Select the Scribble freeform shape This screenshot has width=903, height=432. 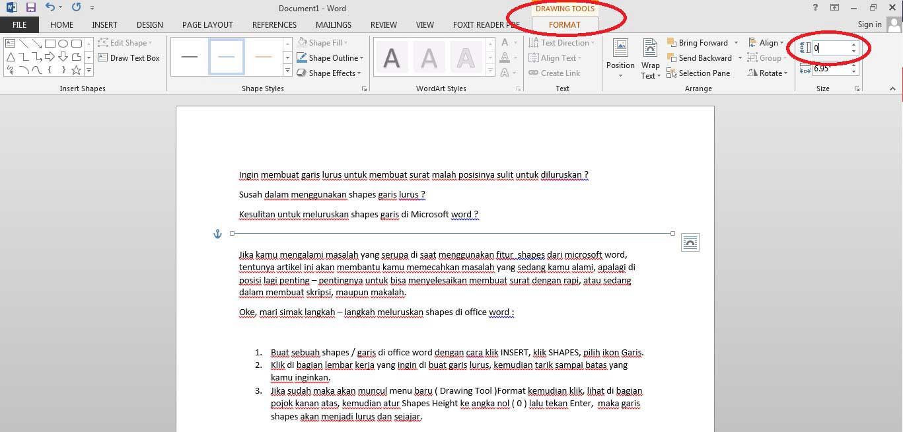click(x=11, y=70)
